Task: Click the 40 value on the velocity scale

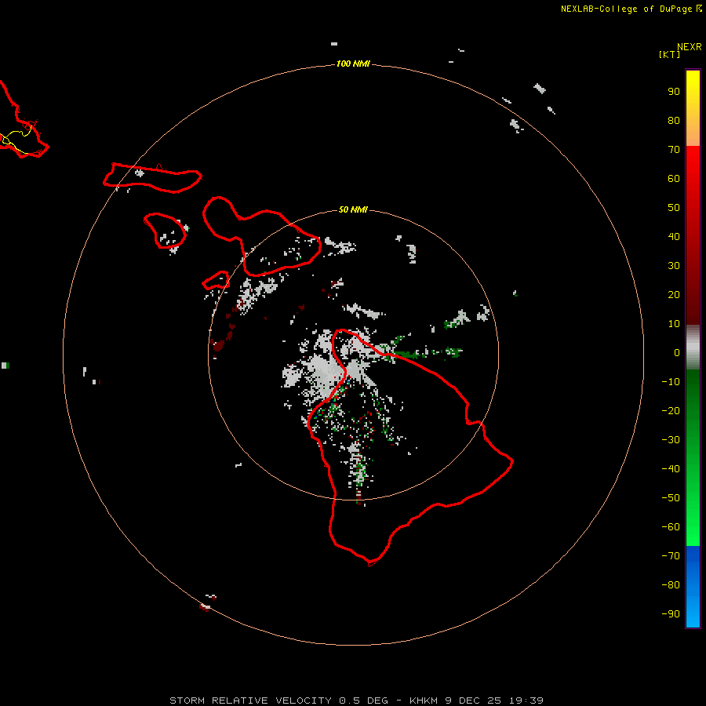Action: click(674, 237)
